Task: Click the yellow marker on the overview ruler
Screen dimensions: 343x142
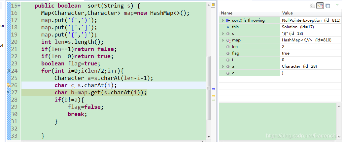Action: [x=214, y=96]
